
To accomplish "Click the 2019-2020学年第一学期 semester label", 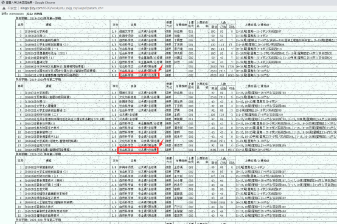I will point(38,18).
